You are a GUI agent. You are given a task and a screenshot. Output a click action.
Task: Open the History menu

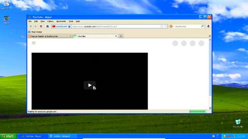coord(50,21)
